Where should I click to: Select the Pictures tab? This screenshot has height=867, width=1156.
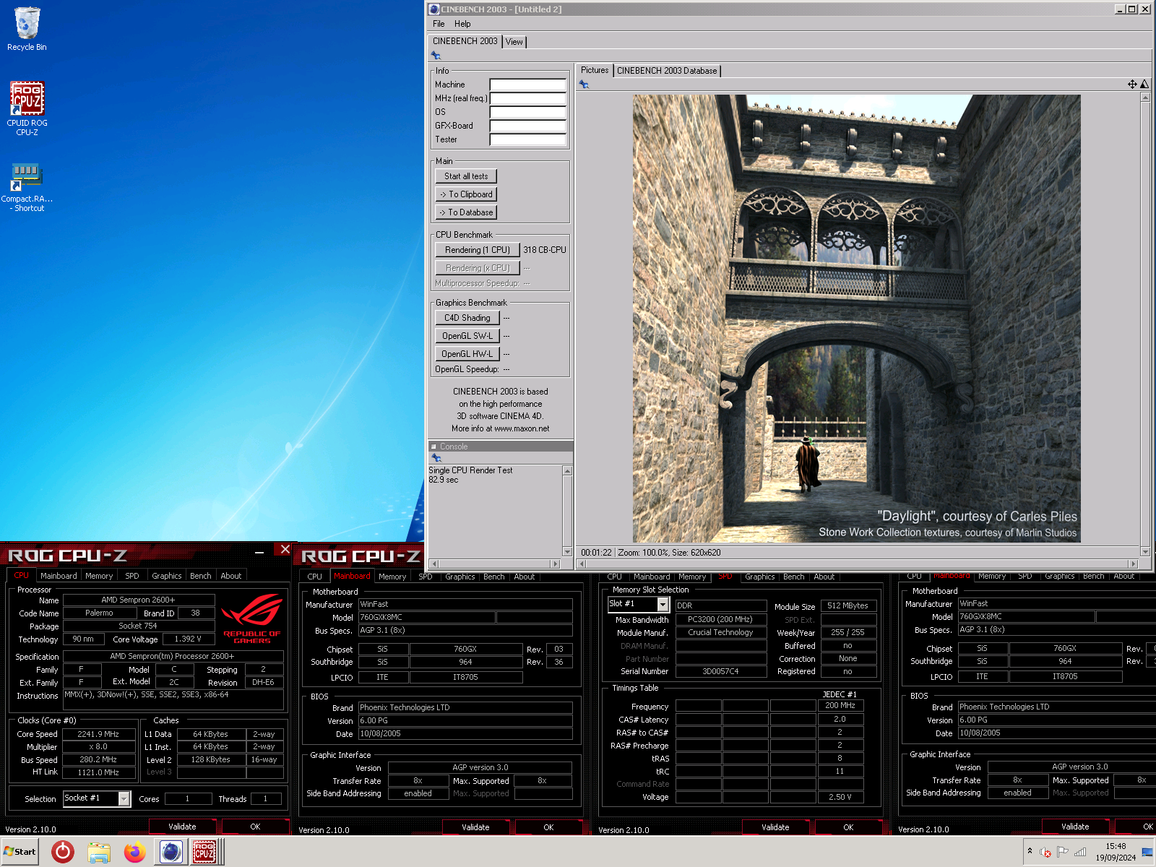tap(595, 70)
